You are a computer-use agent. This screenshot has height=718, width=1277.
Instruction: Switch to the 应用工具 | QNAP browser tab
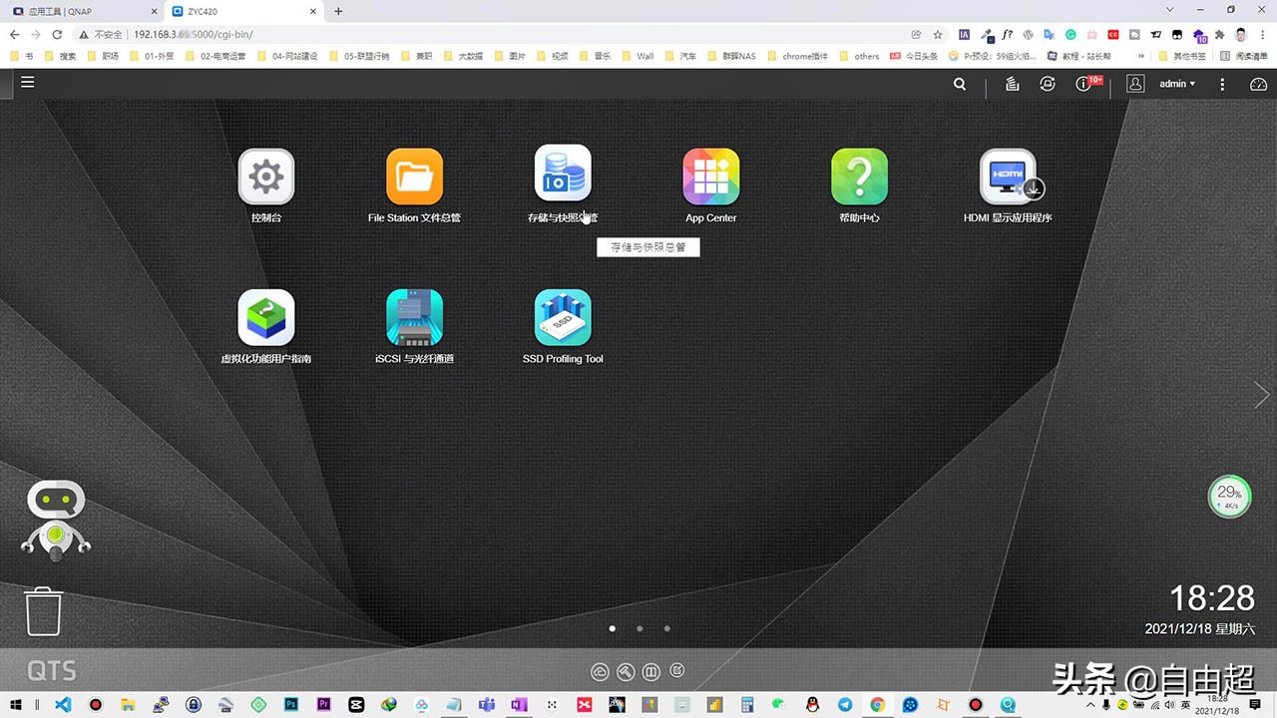coord(80,11)
